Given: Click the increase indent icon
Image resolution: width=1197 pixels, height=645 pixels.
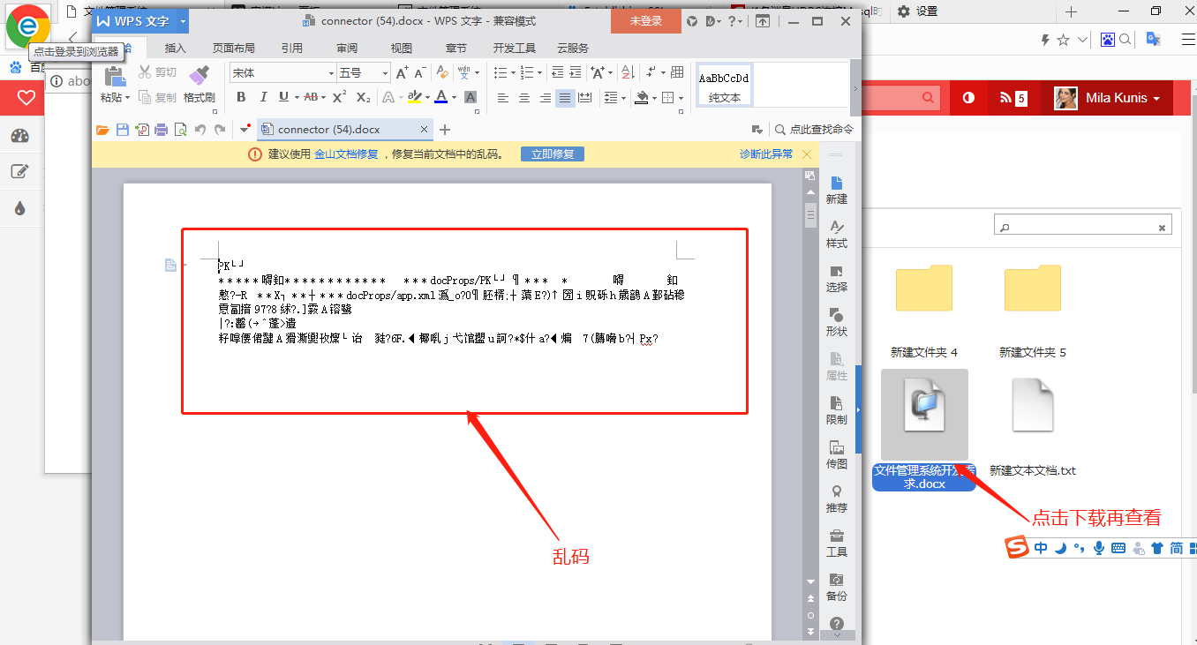Looking at the screenshot, I should click(x=576, y=72).
